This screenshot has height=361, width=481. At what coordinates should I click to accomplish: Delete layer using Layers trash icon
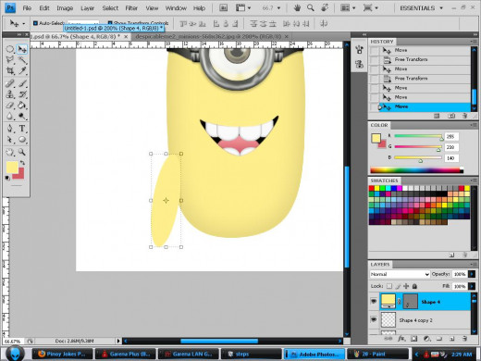(x=464, y=339)
